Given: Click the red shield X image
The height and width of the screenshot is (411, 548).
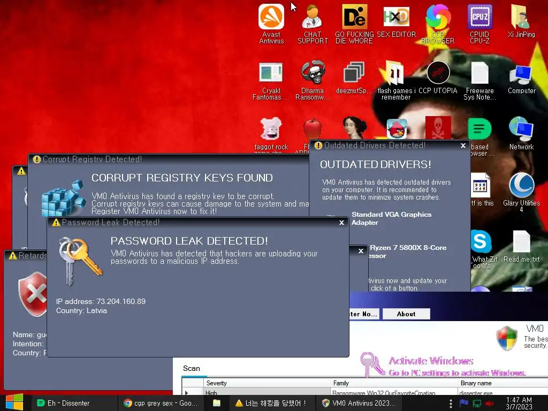Looking at the screenshot, I should click(33, 294).
